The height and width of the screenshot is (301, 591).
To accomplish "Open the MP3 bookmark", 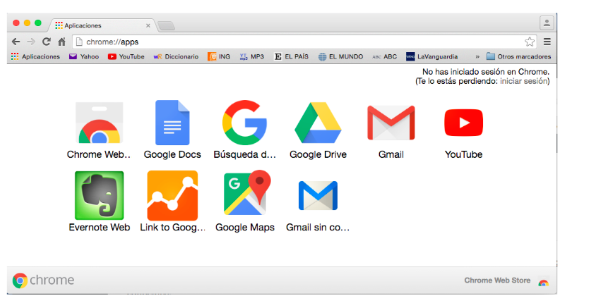I will coord(252,56).
